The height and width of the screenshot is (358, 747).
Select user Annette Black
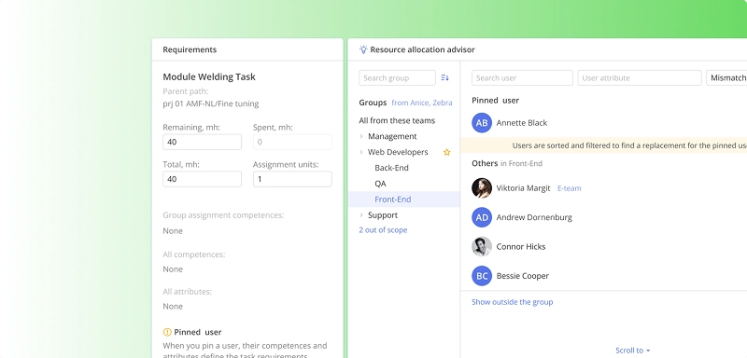pyautogui.click(x=522, y=123)
